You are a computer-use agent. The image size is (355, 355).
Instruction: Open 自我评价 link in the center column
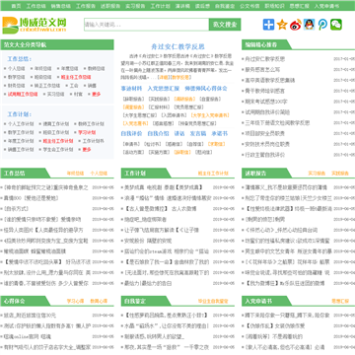(131, 133)
